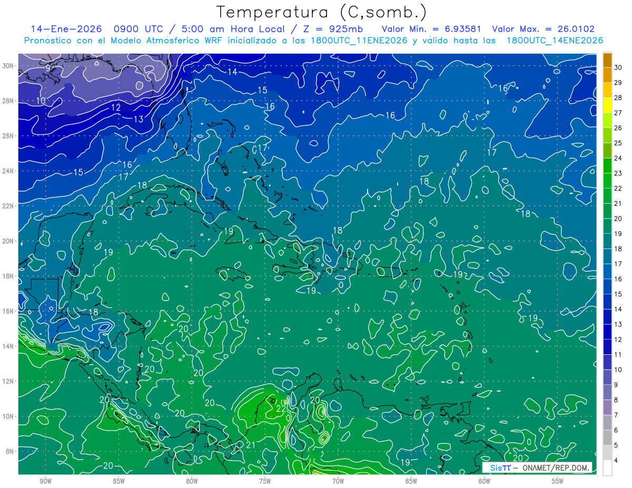Click the '30N' latitude axis label
The image size is (632, 488).
coord(8,65)
